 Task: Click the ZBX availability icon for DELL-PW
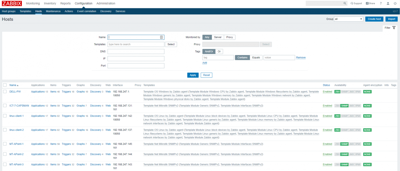[337, 92]
